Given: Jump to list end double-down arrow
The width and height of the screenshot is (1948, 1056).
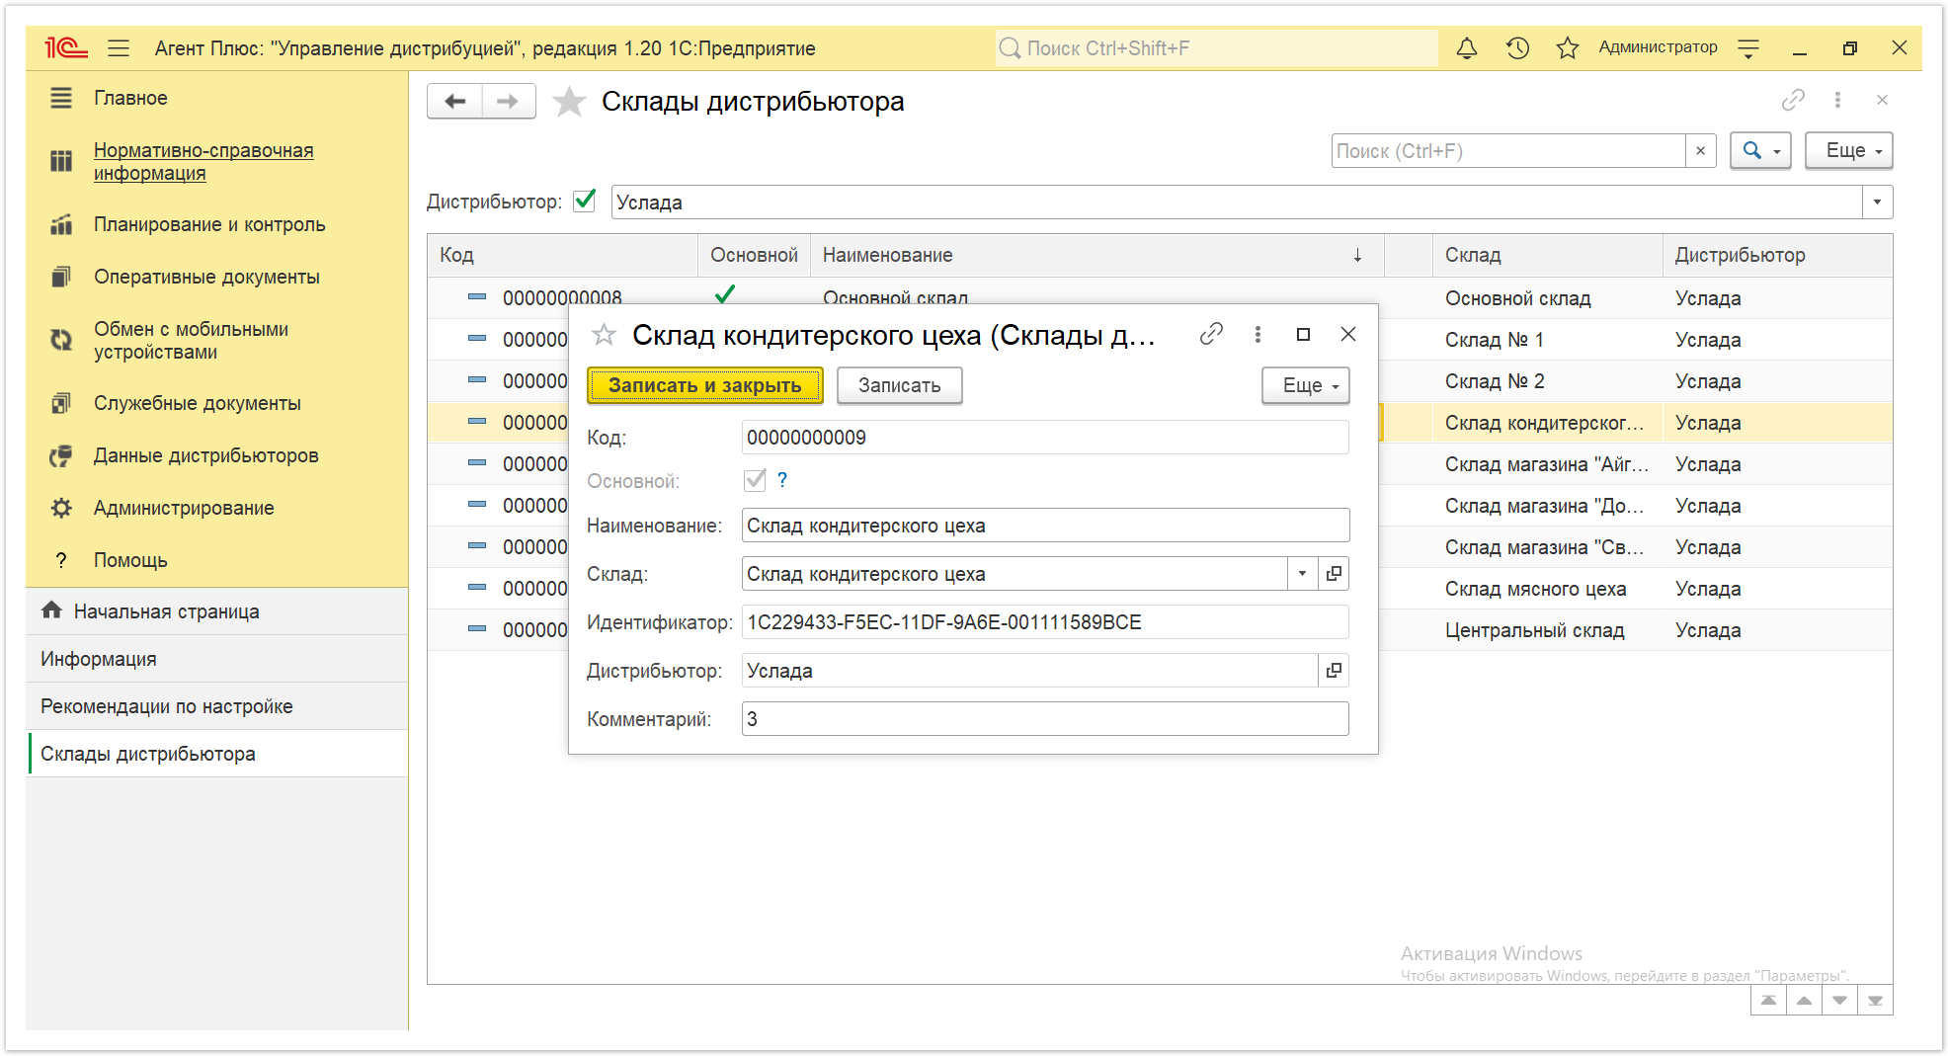Looking at the screenshot, I should tap(1875, 1001).
